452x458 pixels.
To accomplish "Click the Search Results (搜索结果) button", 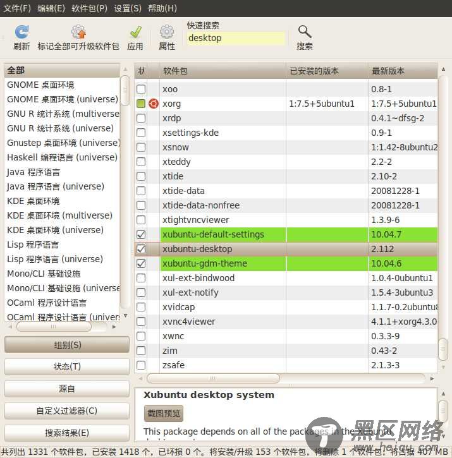I will (x=67, y=433).
